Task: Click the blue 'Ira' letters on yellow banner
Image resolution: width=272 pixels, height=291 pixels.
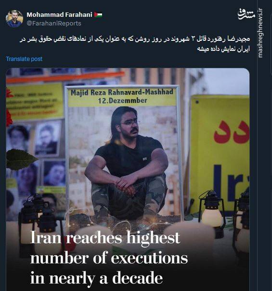Action: pyautogui.click(x=231, y=183)
